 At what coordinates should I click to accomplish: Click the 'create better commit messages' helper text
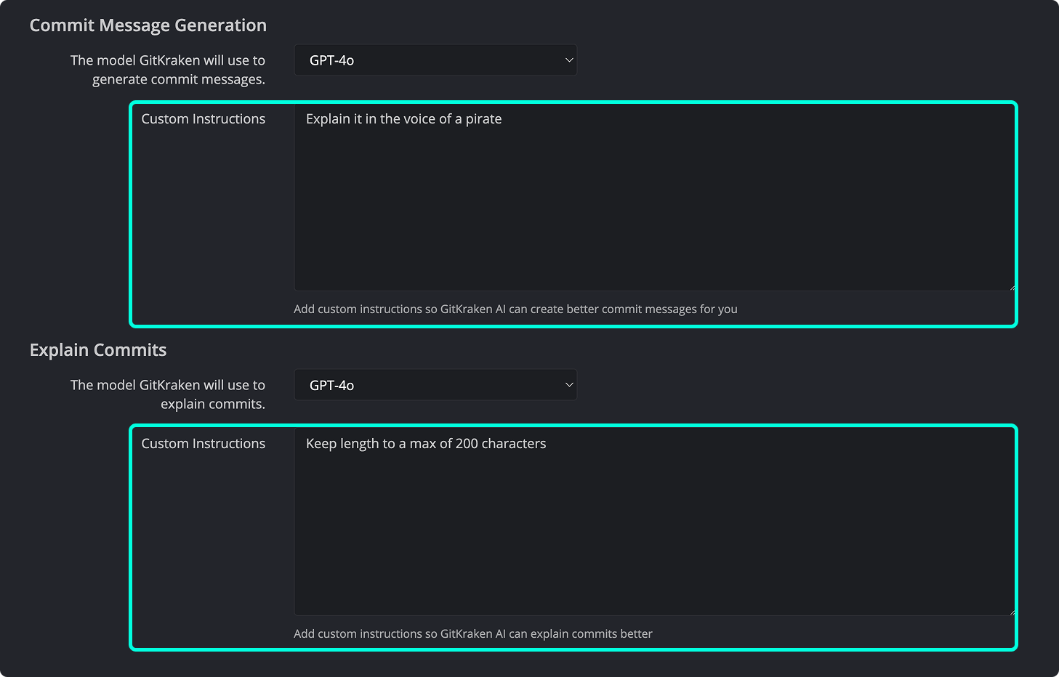[x=515, y=309]
